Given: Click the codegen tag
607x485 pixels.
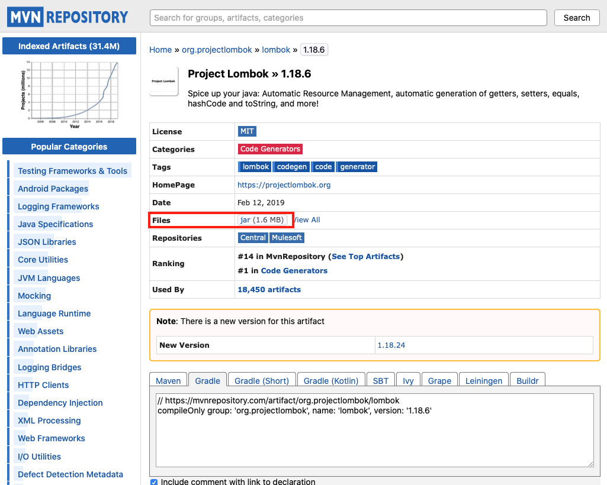Looking at the screenshot, I should tap(291, 167).
